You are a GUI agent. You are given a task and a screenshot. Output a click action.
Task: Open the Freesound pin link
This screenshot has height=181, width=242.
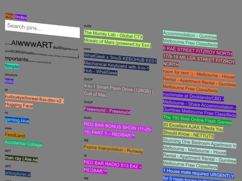107,110
